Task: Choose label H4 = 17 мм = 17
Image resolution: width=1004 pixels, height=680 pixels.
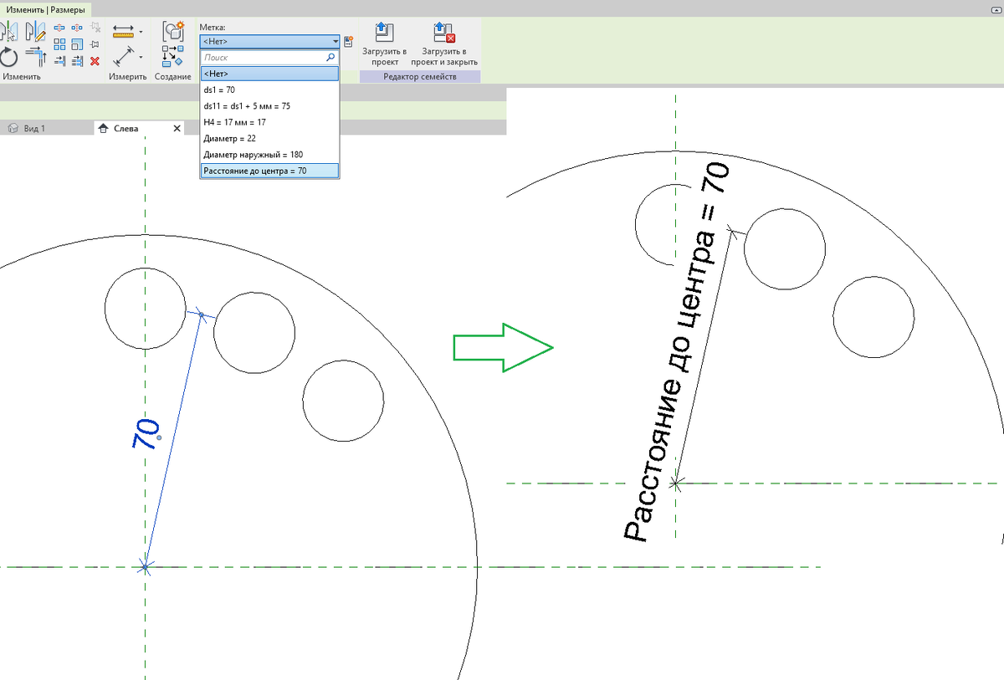Action: [269, 122]
